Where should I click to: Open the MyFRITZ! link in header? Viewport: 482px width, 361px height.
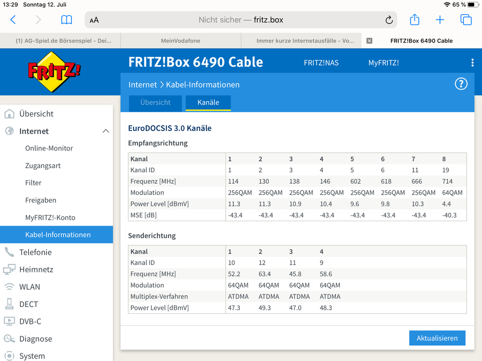(384, 63)
